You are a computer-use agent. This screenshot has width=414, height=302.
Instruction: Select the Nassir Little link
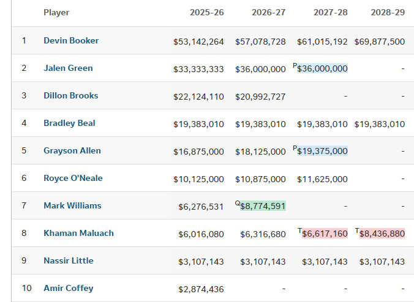click(x=69, y=260)
